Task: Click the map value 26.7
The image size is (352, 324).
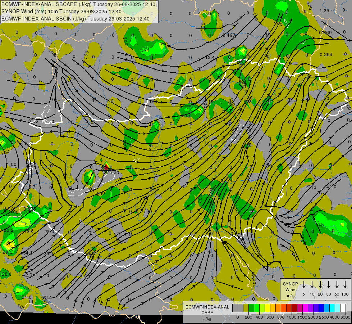Action: tap(48, 254)
